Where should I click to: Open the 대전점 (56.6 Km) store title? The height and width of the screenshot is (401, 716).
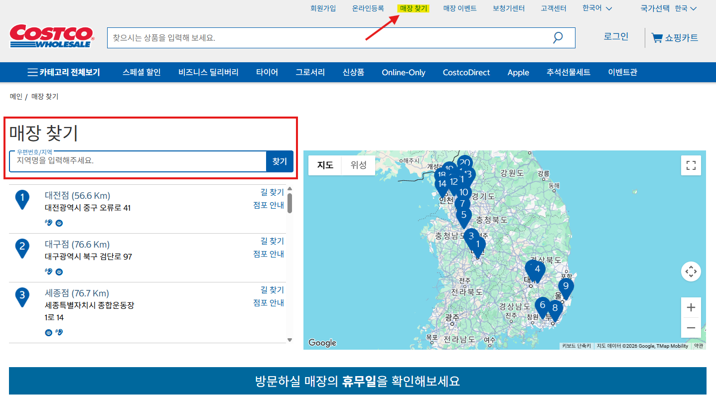[x=77, y=195]
